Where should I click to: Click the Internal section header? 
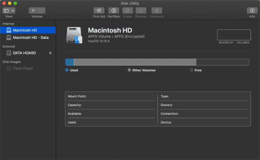[x=8, y=24]
